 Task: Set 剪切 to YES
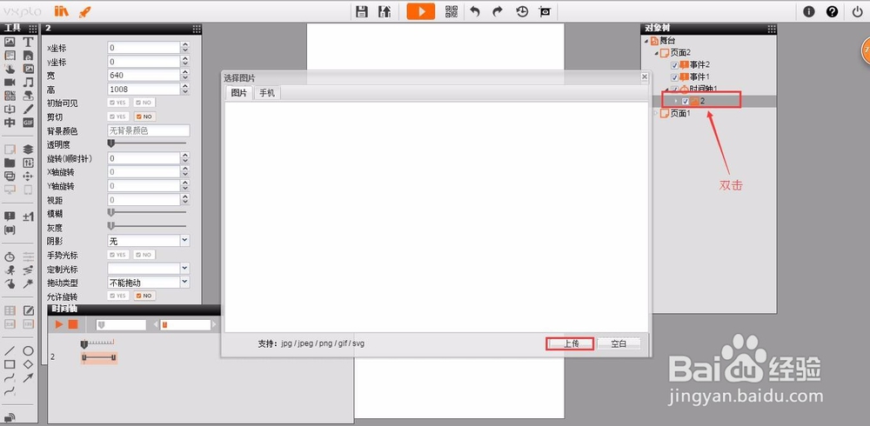118,117
